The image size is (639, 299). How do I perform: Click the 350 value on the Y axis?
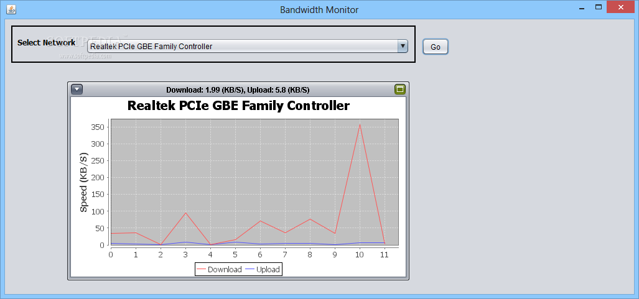pyautogui.click(x=98, y=127)
